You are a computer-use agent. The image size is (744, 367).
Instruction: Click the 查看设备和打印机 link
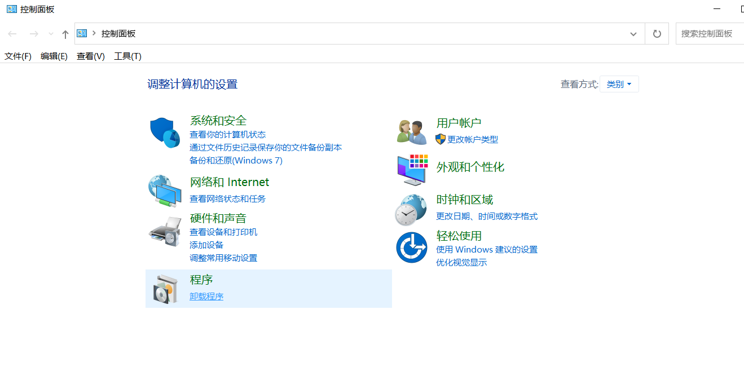tap(223, 232)
